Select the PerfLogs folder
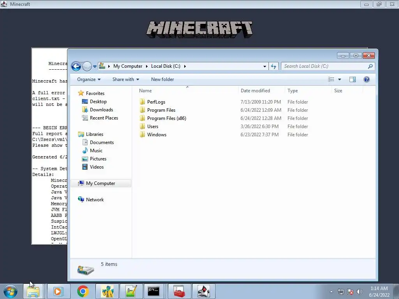 click(x=156, y=102)
